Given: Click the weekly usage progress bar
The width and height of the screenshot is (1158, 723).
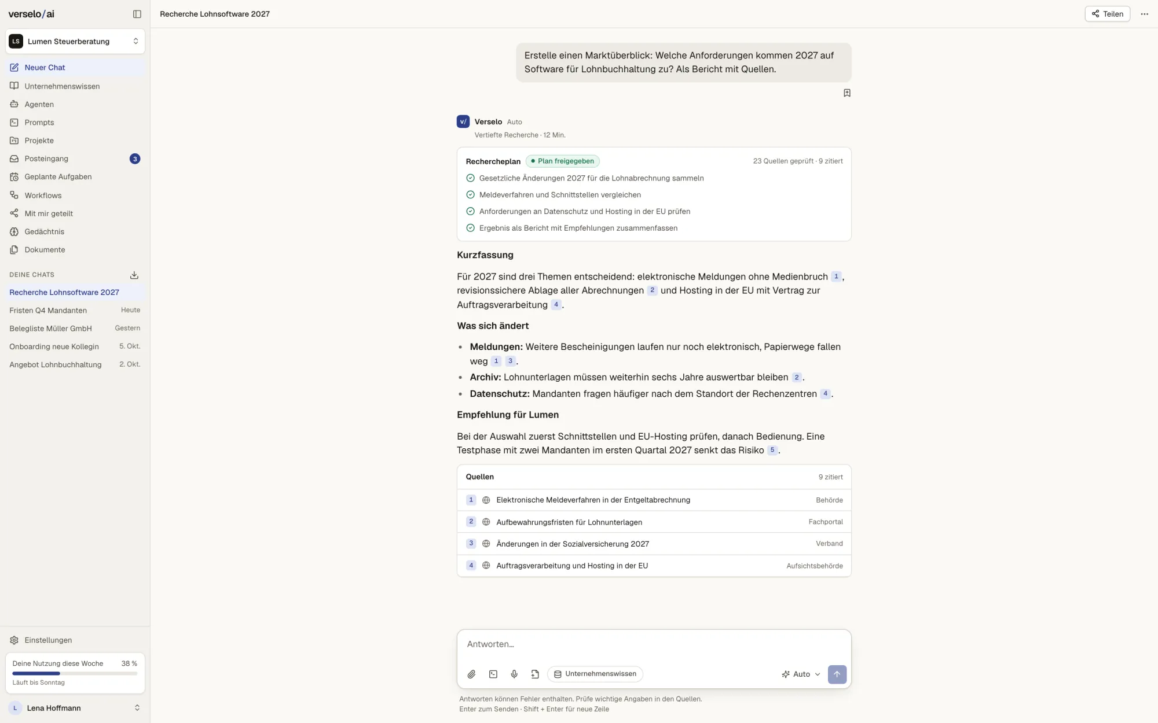Looking at the screenshot, I should coord(75,673).
